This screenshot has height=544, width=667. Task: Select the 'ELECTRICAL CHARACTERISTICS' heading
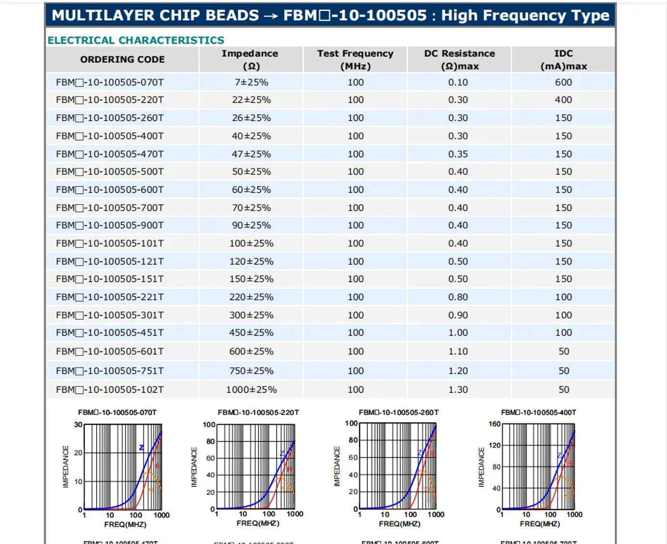[x=136, y=40]
